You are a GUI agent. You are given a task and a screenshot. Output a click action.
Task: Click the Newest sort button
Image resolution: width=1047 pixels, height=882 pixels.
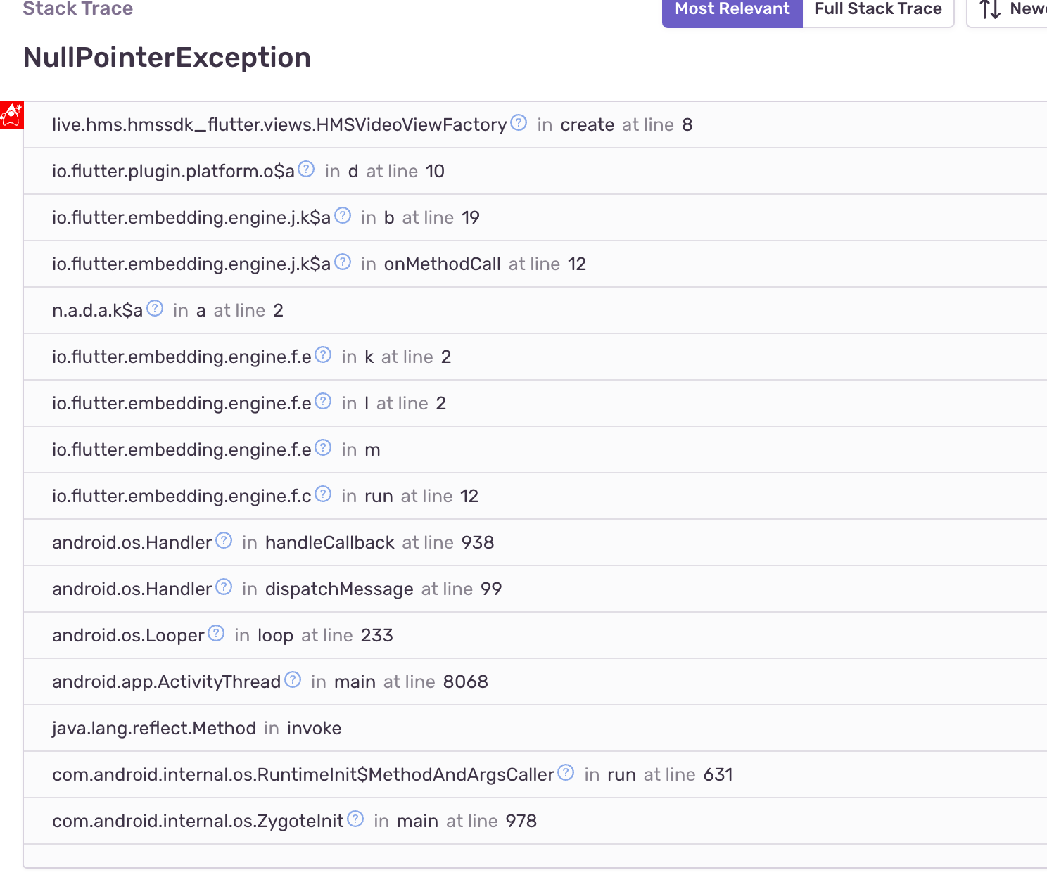click(x=1027, y=9)
